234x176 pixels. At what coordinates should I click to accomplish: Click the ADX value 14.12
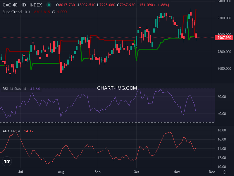click(29, 131)
